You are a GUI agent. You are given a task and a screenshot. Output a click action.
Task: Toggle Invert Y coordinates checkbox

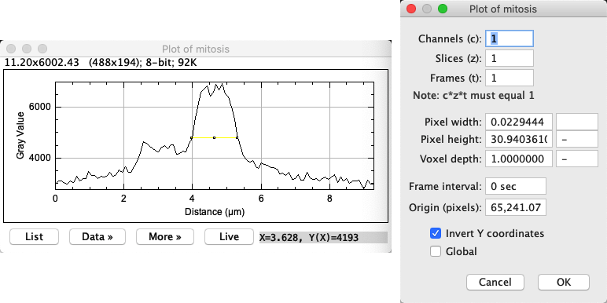pos(436,233)
